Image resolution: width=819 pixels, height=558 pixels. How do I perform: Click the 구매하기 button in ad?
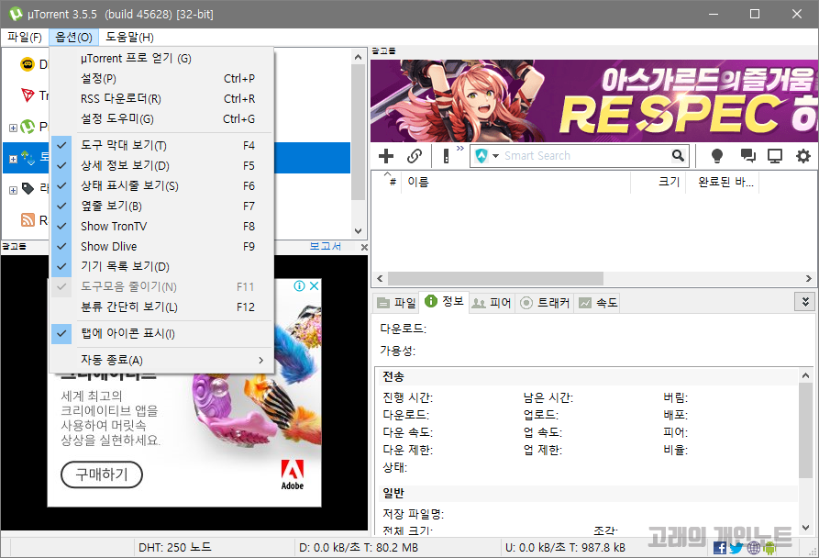[102, 474]
